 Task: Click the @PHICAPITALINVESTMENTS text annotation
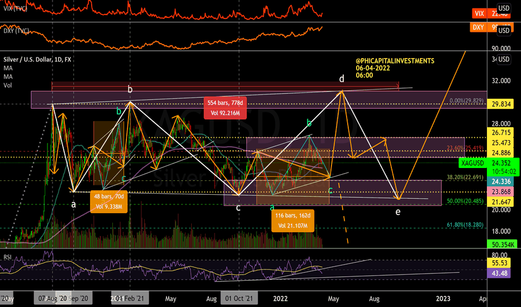[x=395, y=61]
